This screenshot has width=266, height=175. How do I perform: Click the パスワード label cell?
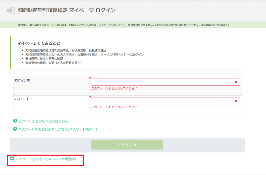(x=51, y=104)
